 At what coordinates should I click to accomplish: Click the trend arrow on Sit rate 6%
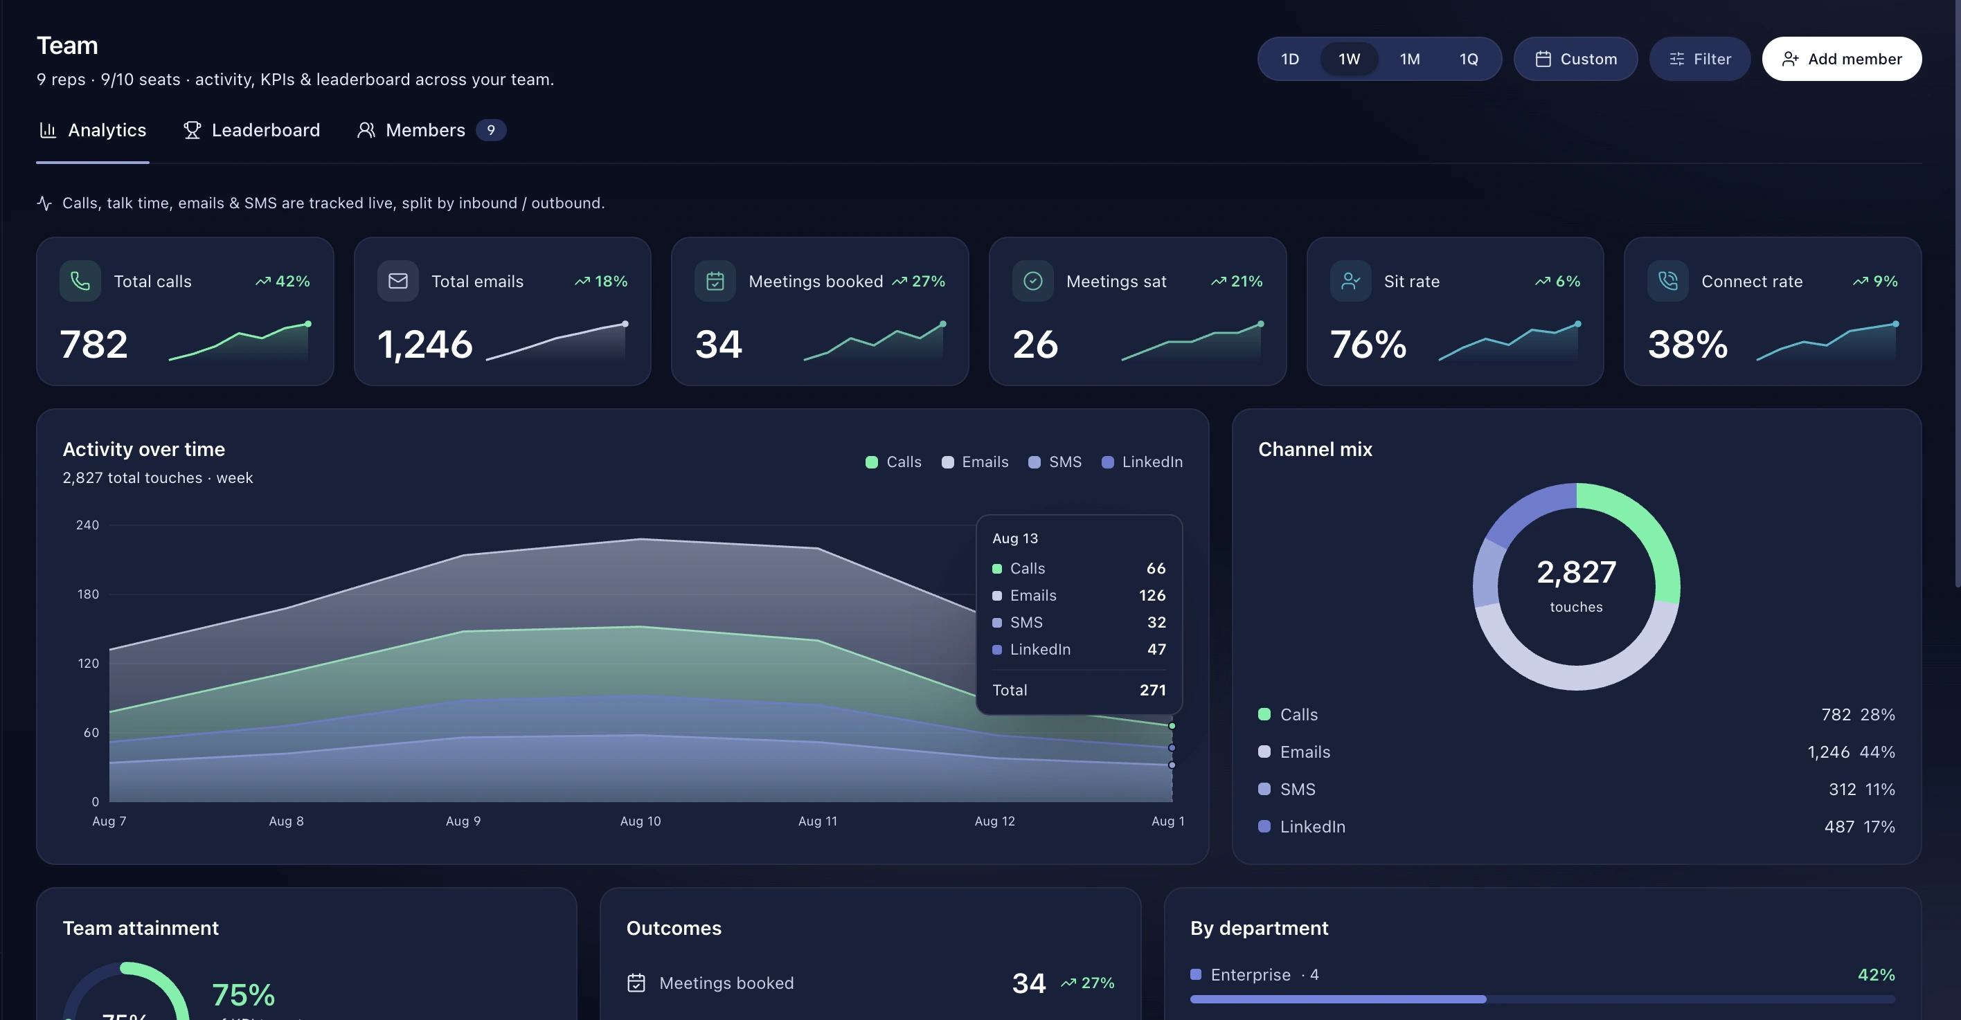pos(1543,281)
